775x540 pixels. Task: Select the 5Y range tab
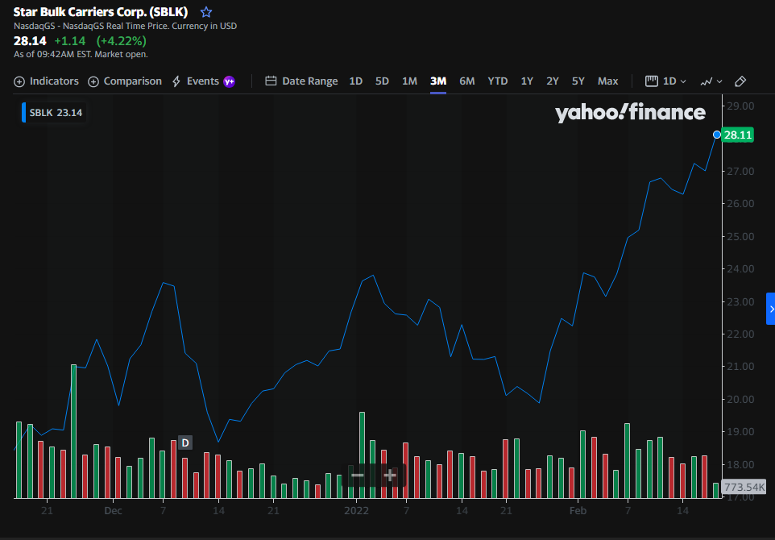tap(578, 81)
